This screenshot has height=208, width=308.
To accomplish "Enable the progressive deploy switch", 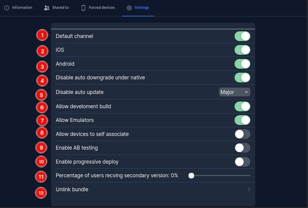I will tap(242, 162).
